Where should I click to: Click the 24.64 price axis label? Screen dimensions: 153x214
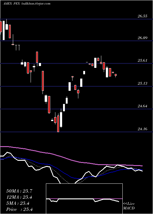142,106
